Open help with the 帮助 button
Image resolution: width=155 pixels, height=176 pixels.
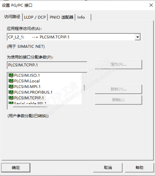(x=140, y=168)
